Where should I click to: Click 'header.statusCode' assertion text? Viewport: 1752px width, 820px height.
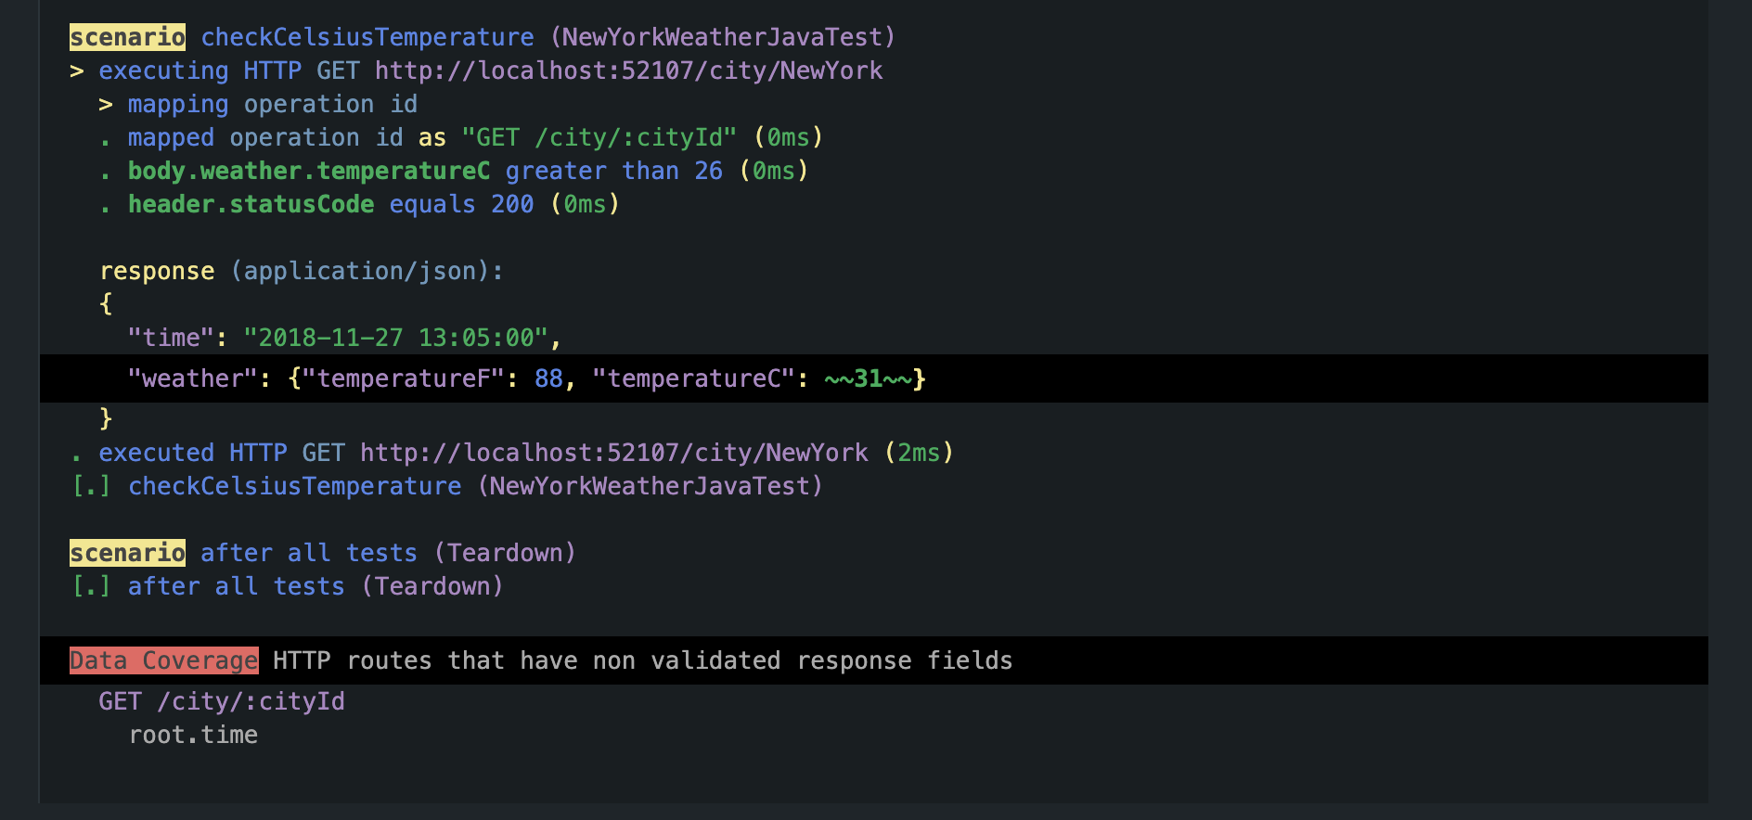click(251, 204)
